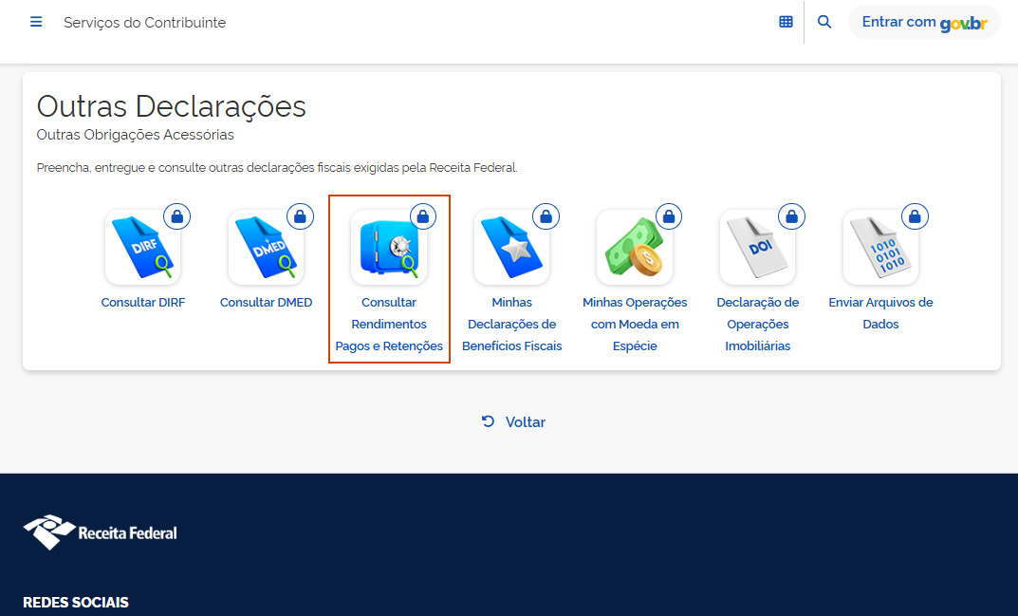Click the Receita Federal footer logo

point(101,532)
